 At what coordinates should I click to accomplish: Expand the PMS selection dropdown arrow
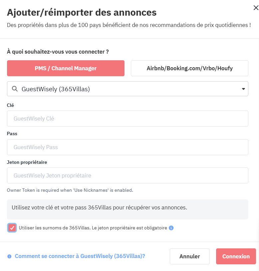coord(243,89)
